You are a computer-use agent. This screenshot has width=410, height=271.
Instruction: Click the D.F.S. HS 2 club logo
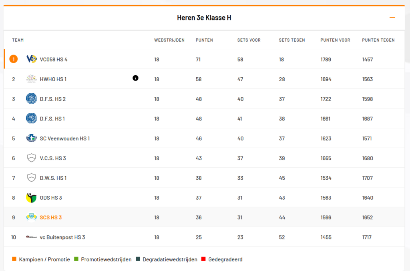tap(31, 99)
